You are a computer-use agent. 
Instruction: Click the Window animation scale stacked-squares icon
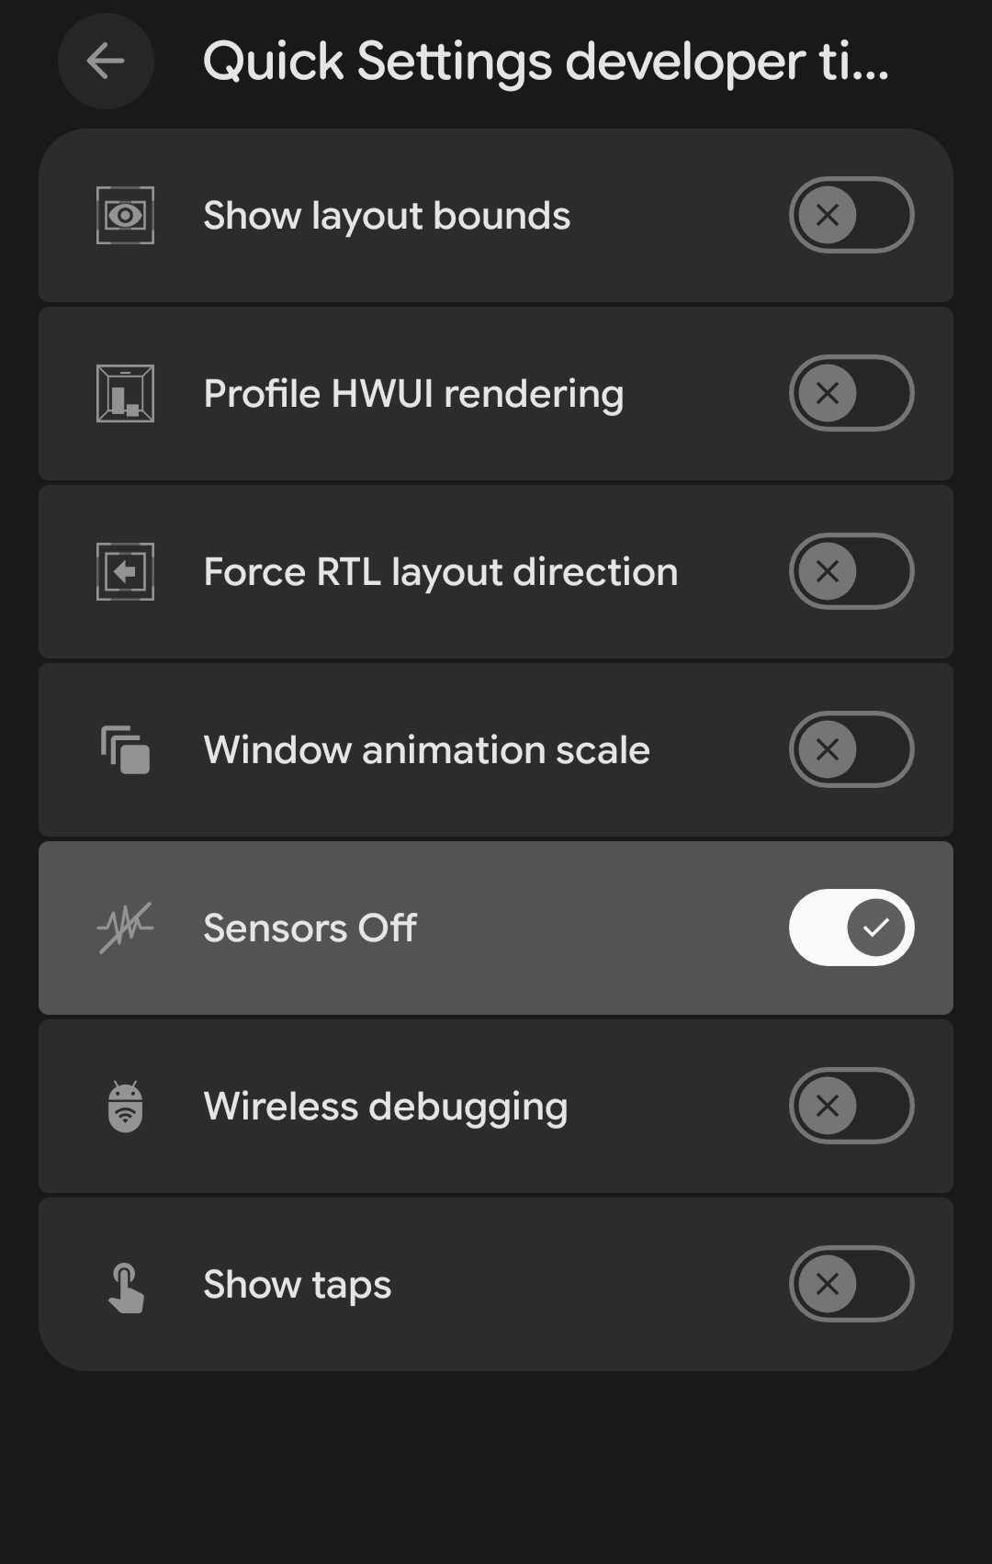pos(125,750)
